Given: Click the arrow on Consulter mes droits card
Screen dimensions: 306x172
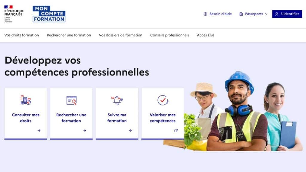Looking at the screenshot, I should tap(39, 131).
